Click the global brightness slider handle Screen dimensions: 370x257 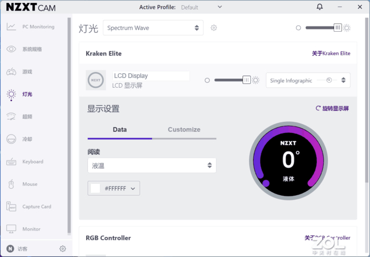tap(338, 28)
